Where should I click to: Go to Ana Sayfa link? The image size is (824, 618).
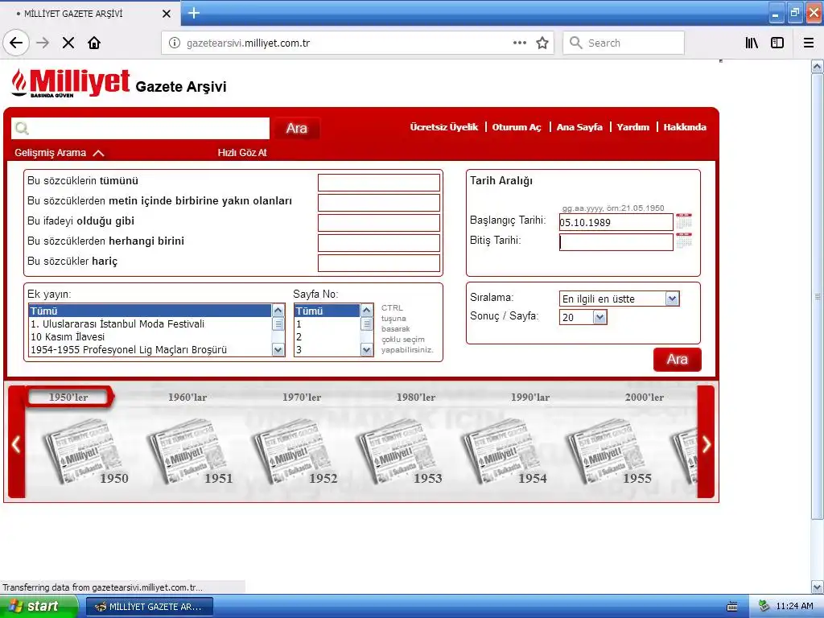click(x=579, y=127)
